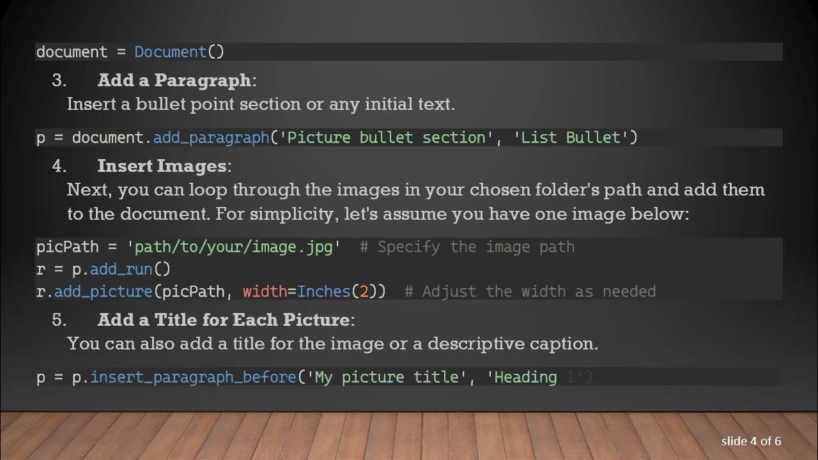Click the 'slide 4 of 6' indicator
Viewport: 818px width, 460px height.
pyautogui.click(x=751, y=441)
